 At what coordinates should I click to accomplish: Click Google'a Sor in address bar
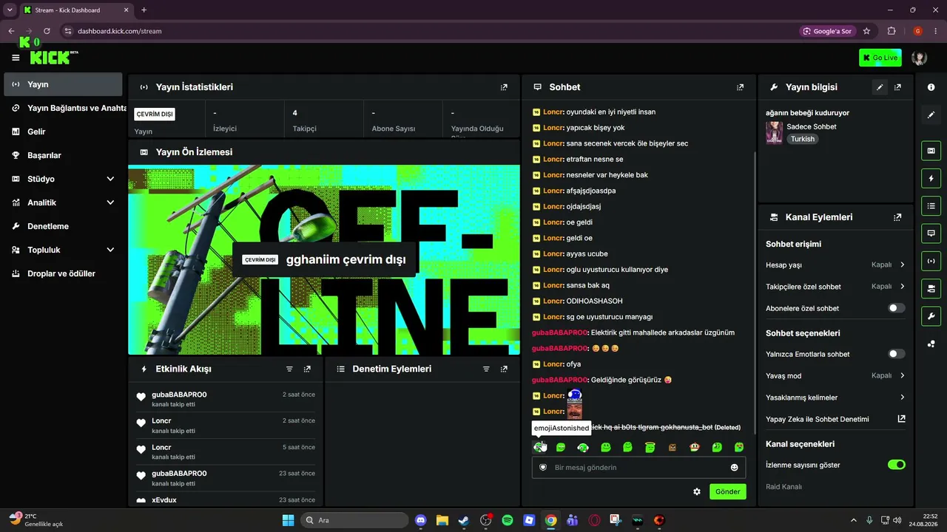827,31
